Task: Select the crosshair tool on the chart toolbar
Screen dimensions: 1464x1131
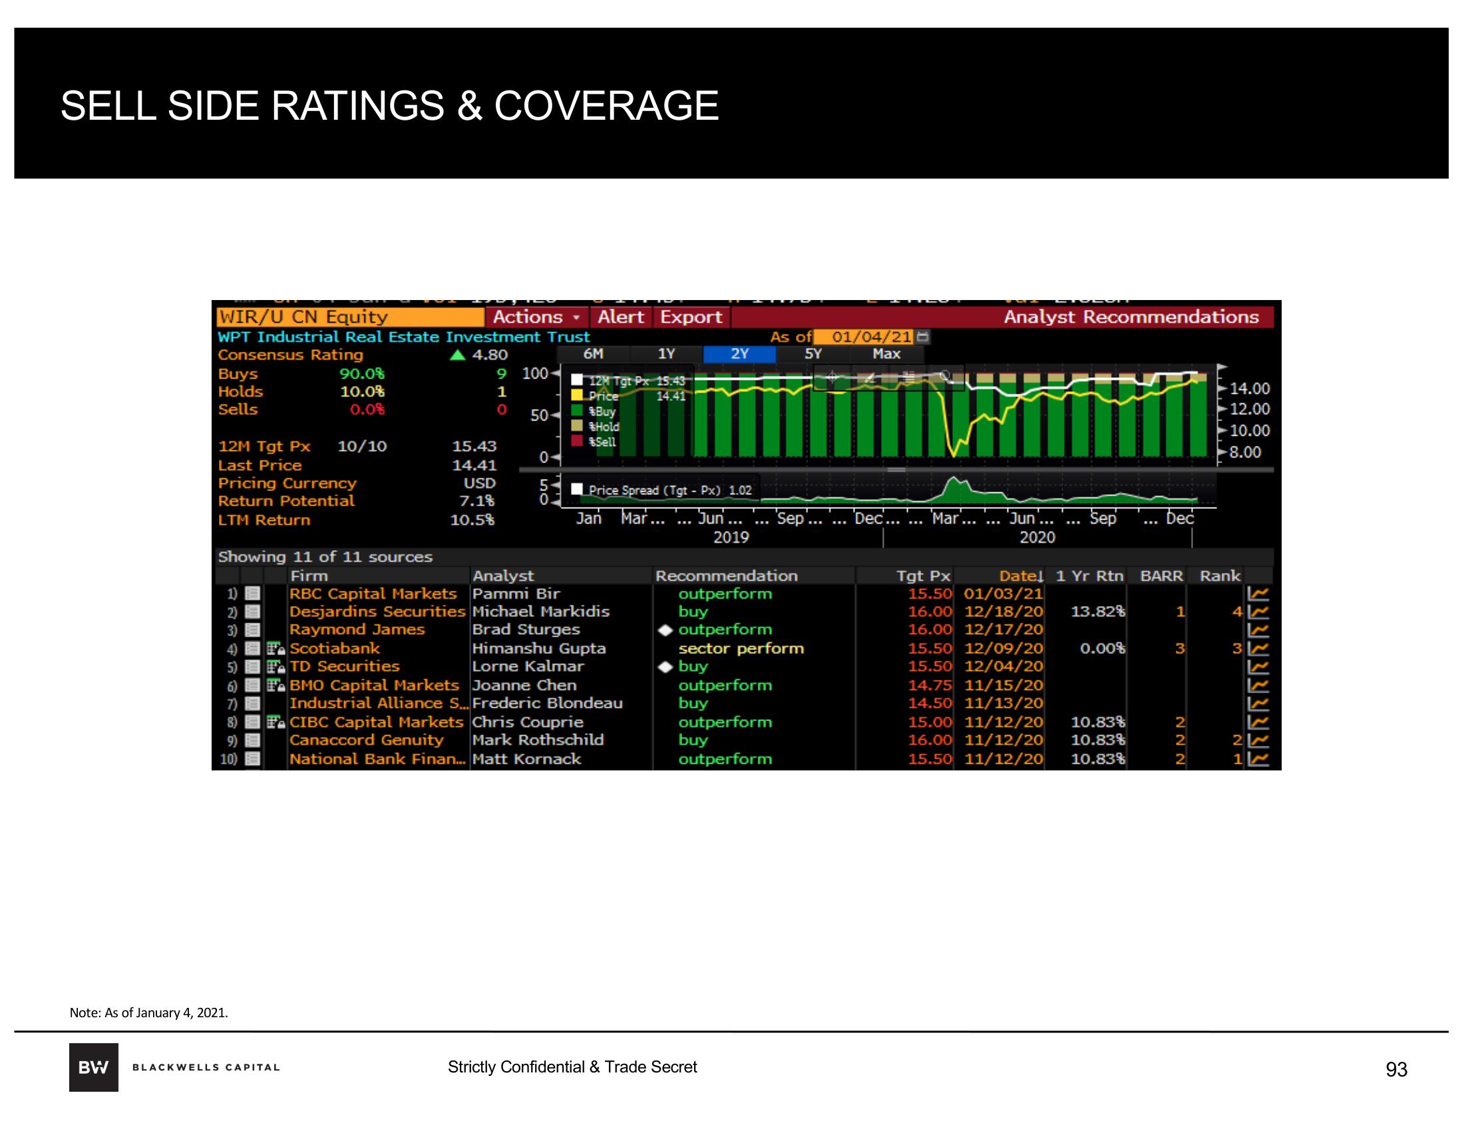Action: point(832,378)
